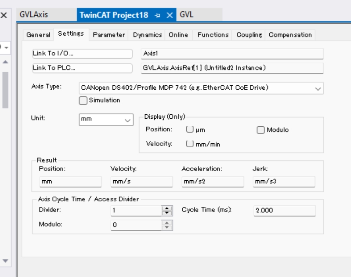Select the Settings tab
This screenshot has height=277, width=351.
71,33
